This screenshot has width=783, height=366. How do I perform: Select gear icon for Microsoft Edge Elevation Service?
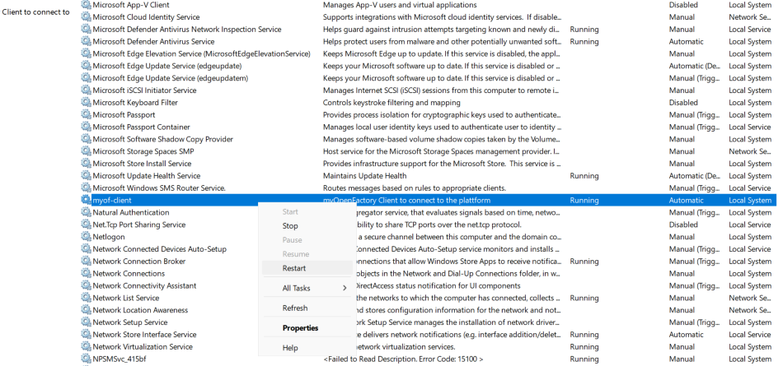point(87,53)
